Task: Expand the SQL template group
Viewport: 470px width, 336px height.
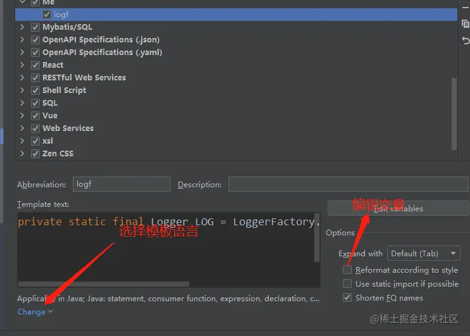Action: click(22, 103)
